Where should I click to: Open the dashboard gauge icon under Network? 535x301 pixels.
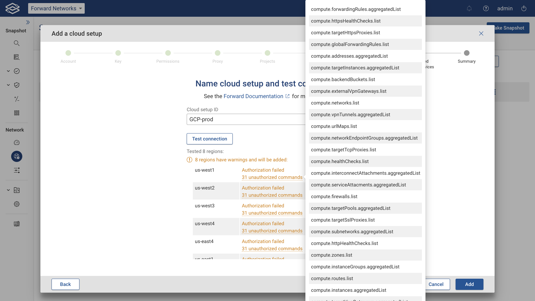[17, 143]
